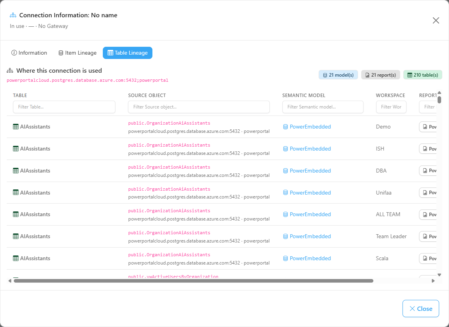The height and width of the screenshot is (327, 449).
Task: Click vertical scrollbar up arrow
Action: point(439,93)
